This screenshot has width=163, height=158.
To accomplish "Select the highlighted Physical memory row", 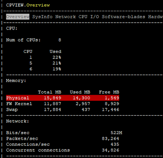I will [x=63, y=98].
